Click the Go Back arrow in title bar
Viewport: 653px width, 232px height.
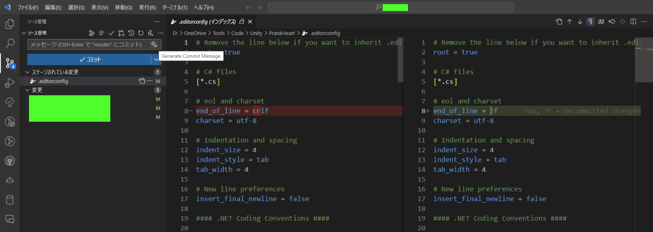[x=249, y=7]
